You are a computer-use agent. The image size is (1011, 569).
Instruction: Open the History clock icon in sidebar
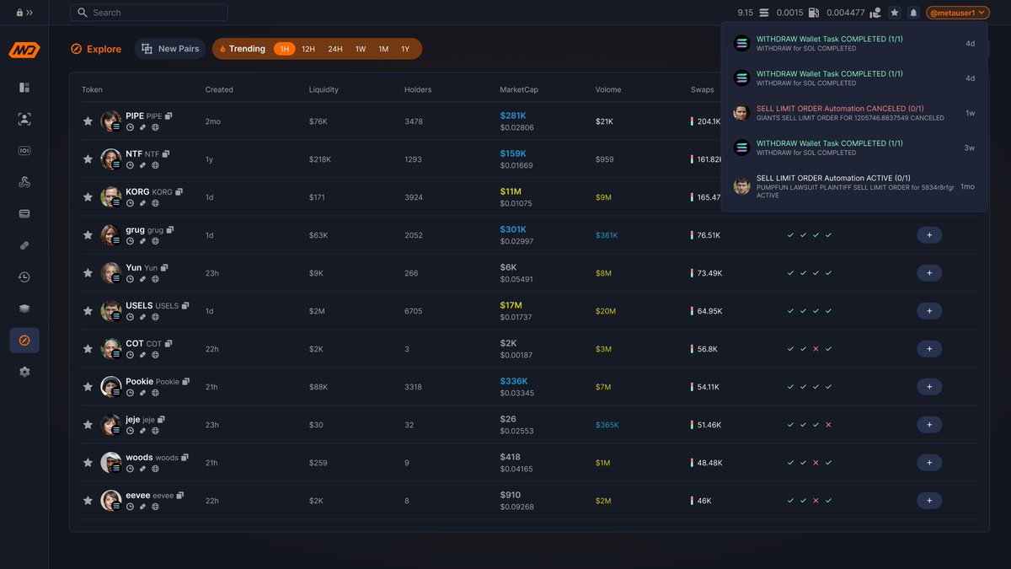[24, 276]
